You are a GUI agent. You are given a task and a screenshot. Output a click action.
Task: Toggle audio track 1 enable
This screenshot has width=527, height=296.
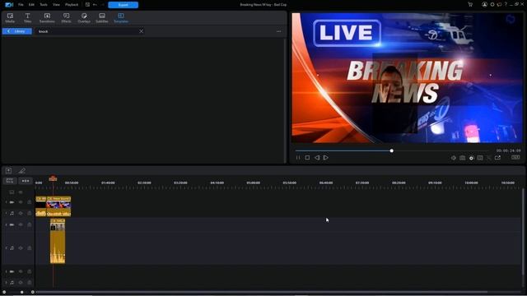tap(21, 213)
